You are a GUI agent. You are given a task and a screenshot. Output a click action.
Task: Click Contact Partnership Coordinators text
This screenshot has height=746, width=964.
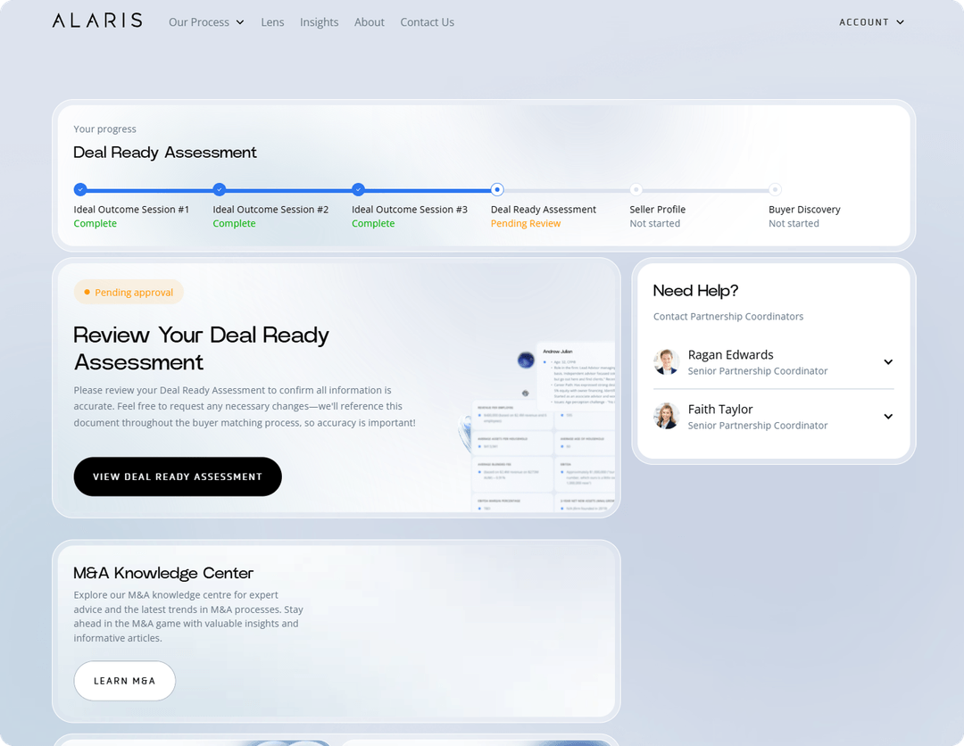pyautogui.click(x=728, y=317)
